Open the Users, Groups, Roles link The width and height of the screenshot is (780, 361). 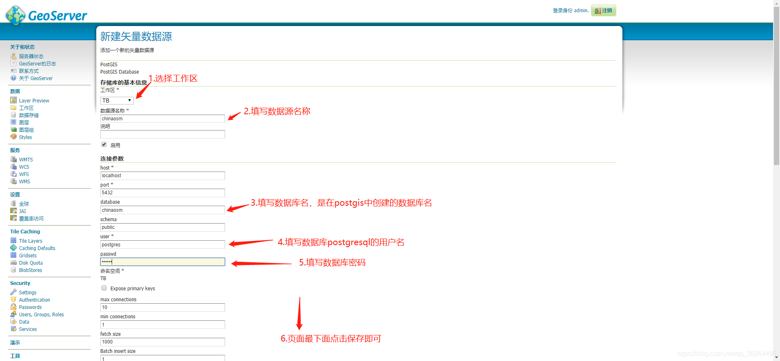(x=41, y=315)
